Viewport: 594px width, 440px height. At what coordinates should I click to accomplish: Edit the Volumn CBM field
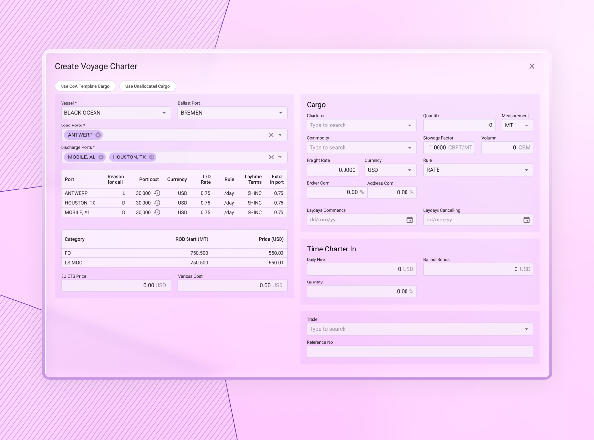tap(507, 147)
